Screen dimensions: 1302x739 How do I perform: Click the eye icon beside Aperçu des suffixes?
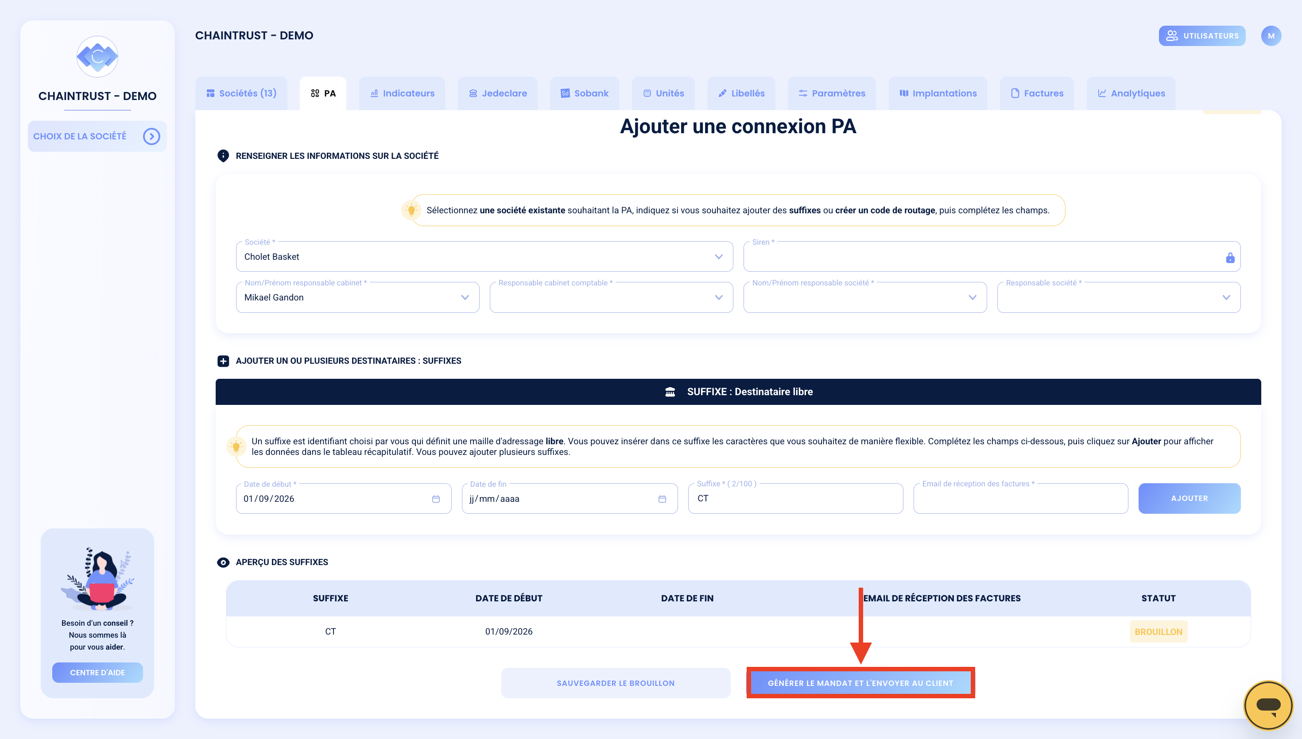pos(223,562)
